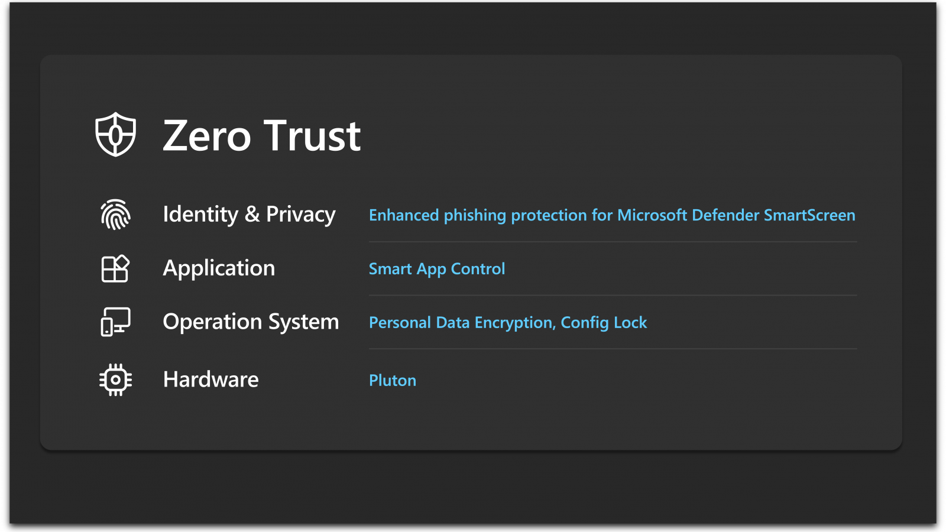
Task: Select the Operation System devices icon
Action: click(115, 322)
